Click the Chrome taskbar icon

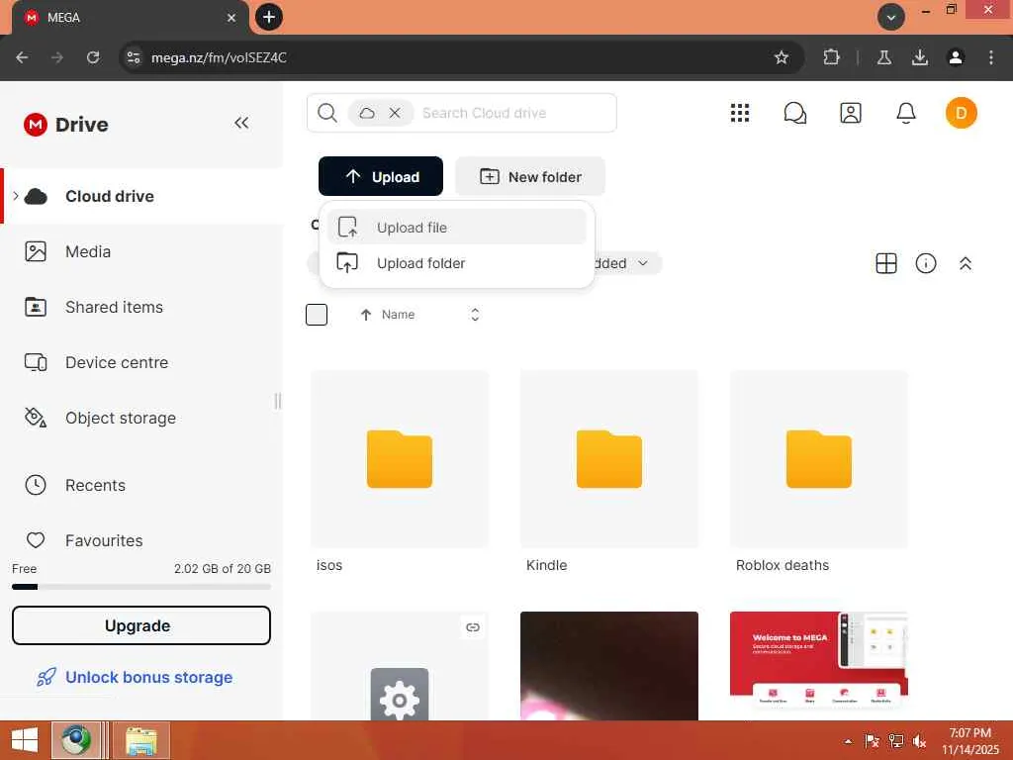click(x=76, y=740)
